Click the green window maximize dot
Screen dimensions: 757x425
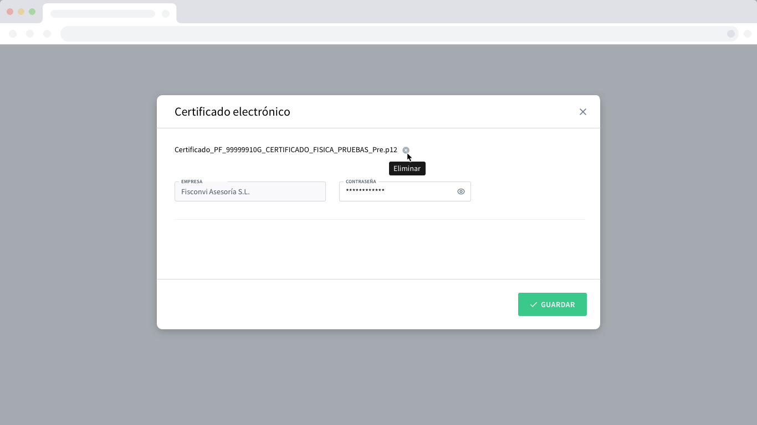pyautogui.click(x=32, y=12)
